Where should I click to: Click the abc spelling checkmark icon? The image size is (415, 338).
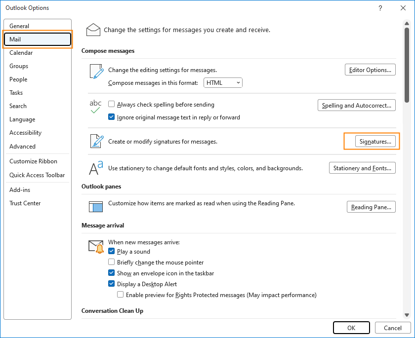95,107
